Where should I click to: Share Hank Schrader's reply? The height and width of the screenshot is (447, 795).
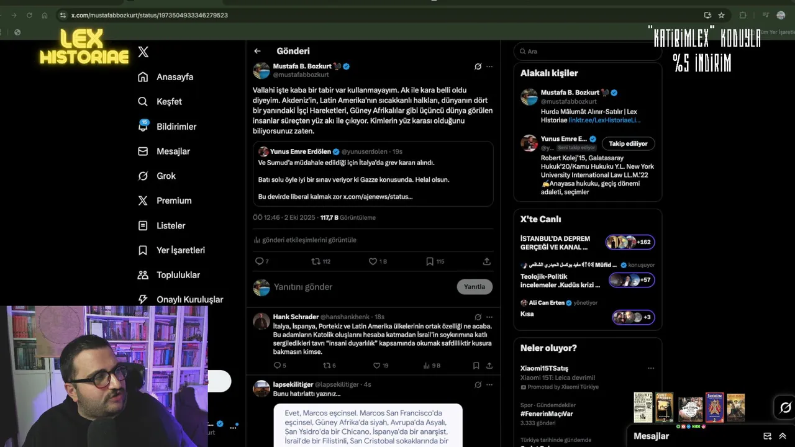(x=489, y=366)
